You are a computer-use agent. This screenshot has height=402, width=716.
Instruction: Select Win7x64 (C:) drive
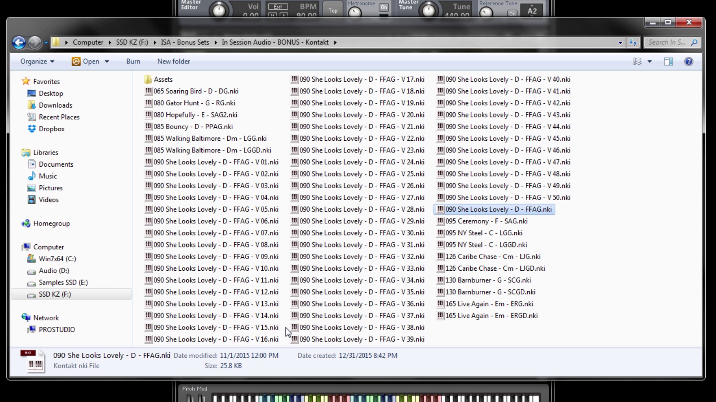[57, 259]
